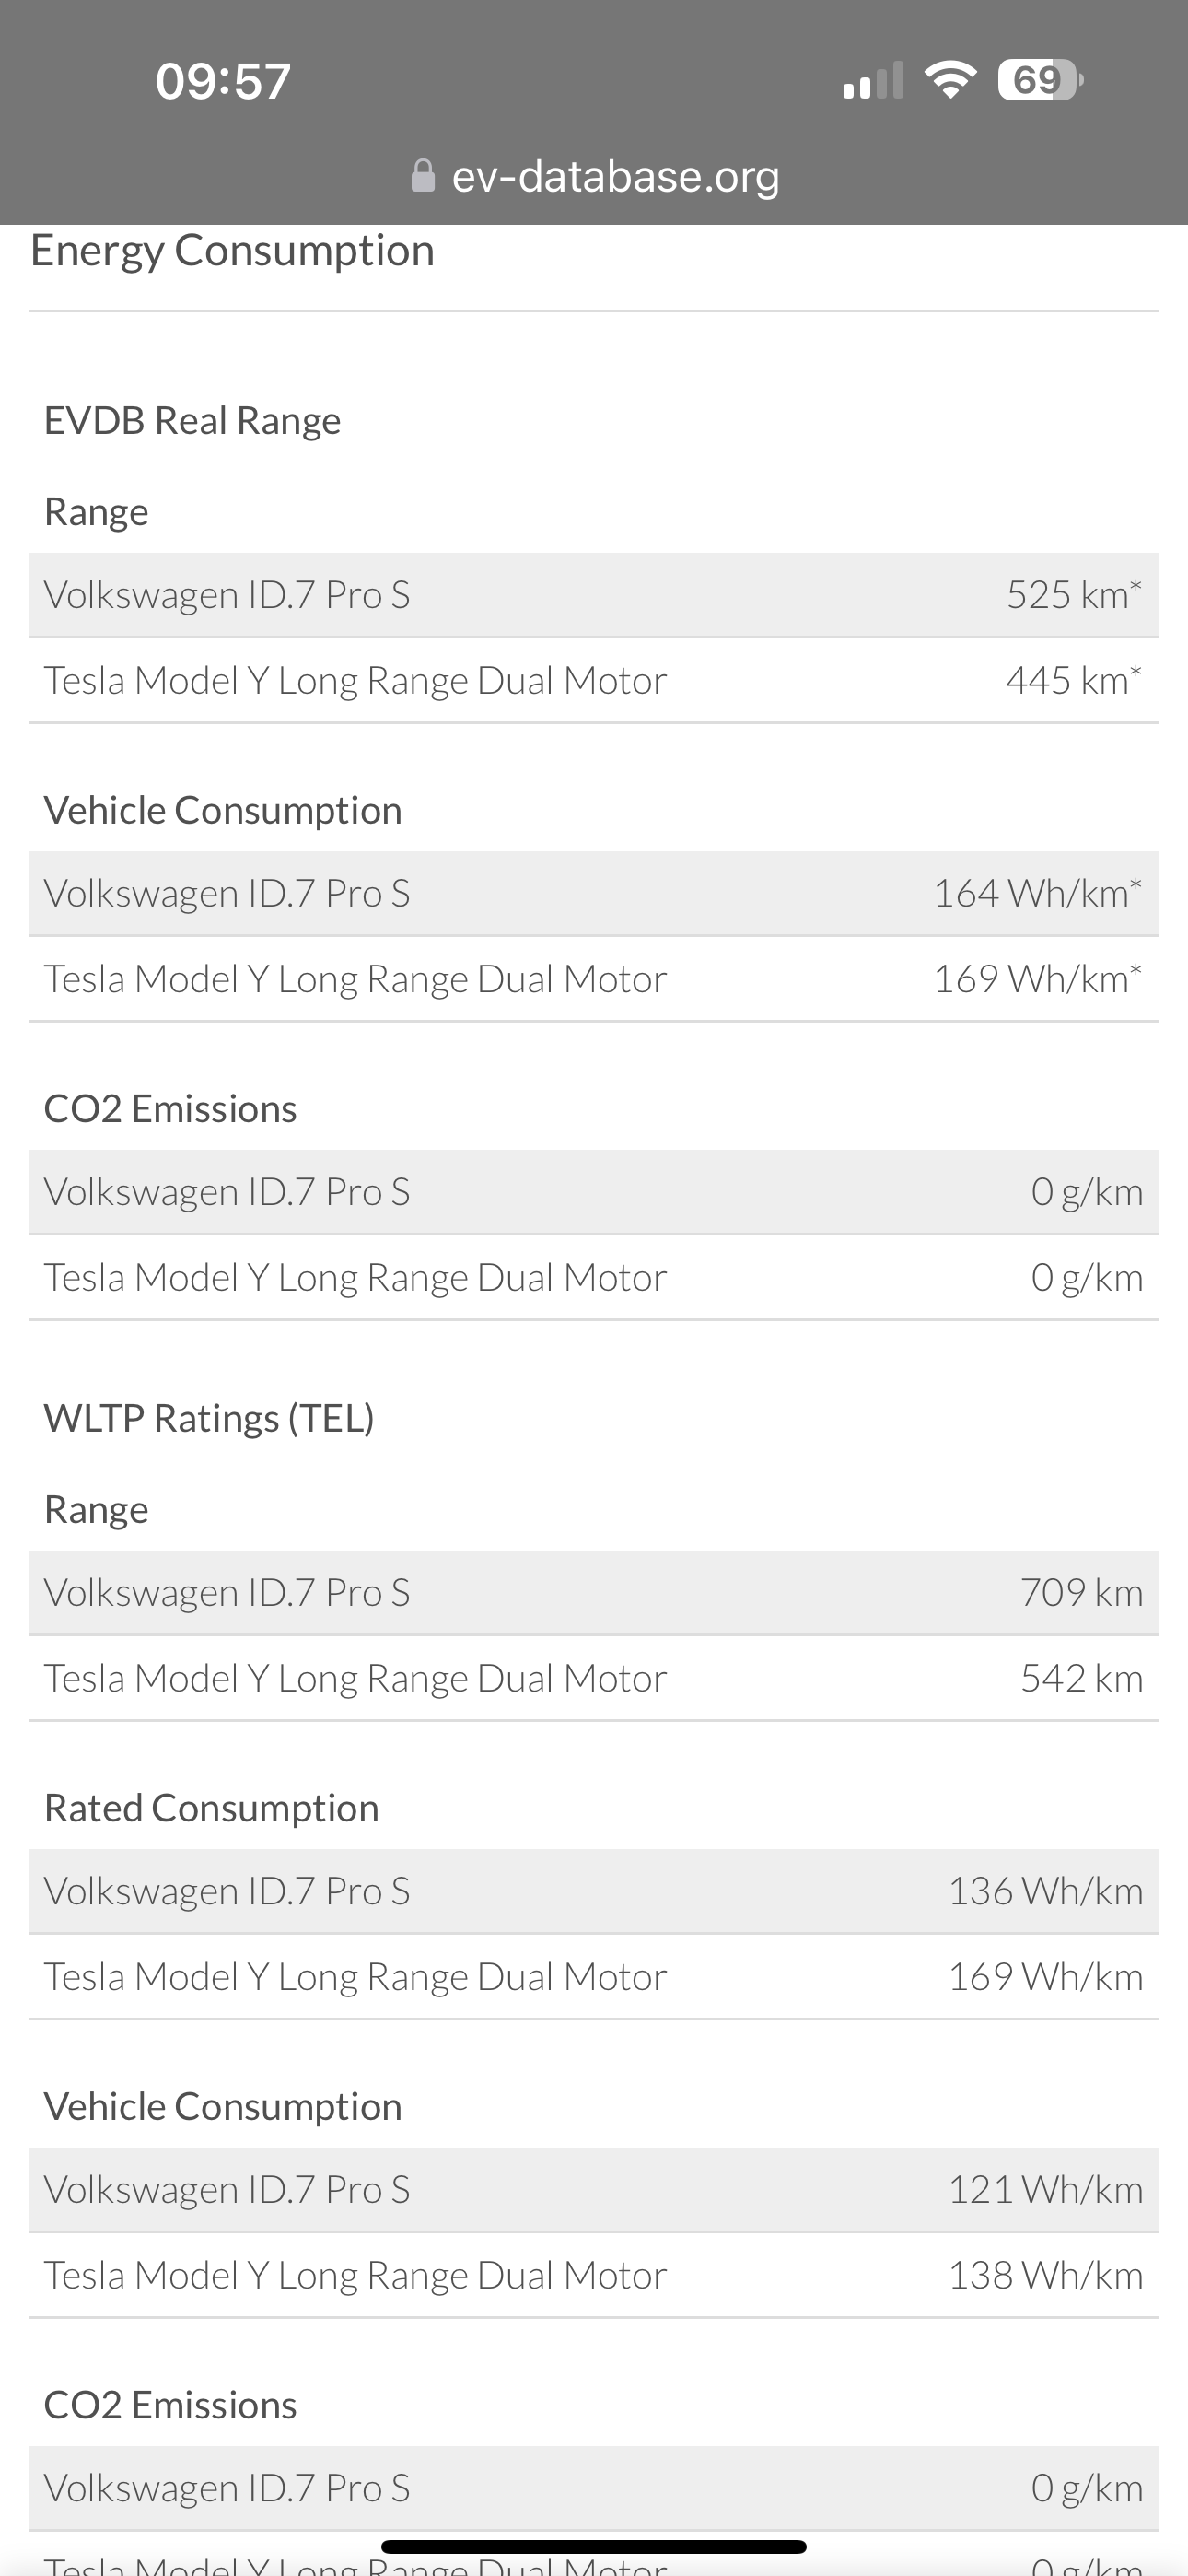Screen dimensions: 1188x2576
Task: Tap Tesla 138 Wh/km vehicle consumption row
Action: pos(593,2275)
